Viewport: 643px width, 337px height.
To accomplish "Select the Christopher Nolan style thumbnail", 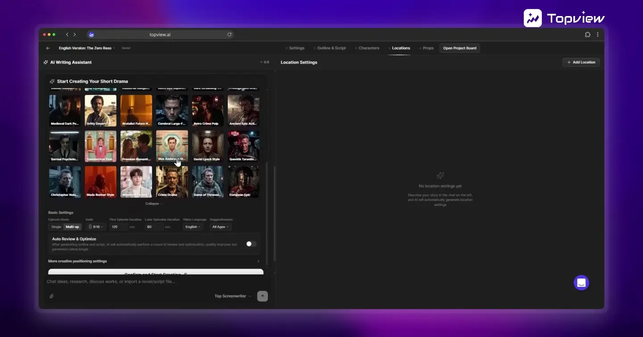I will tap(65, 182).
